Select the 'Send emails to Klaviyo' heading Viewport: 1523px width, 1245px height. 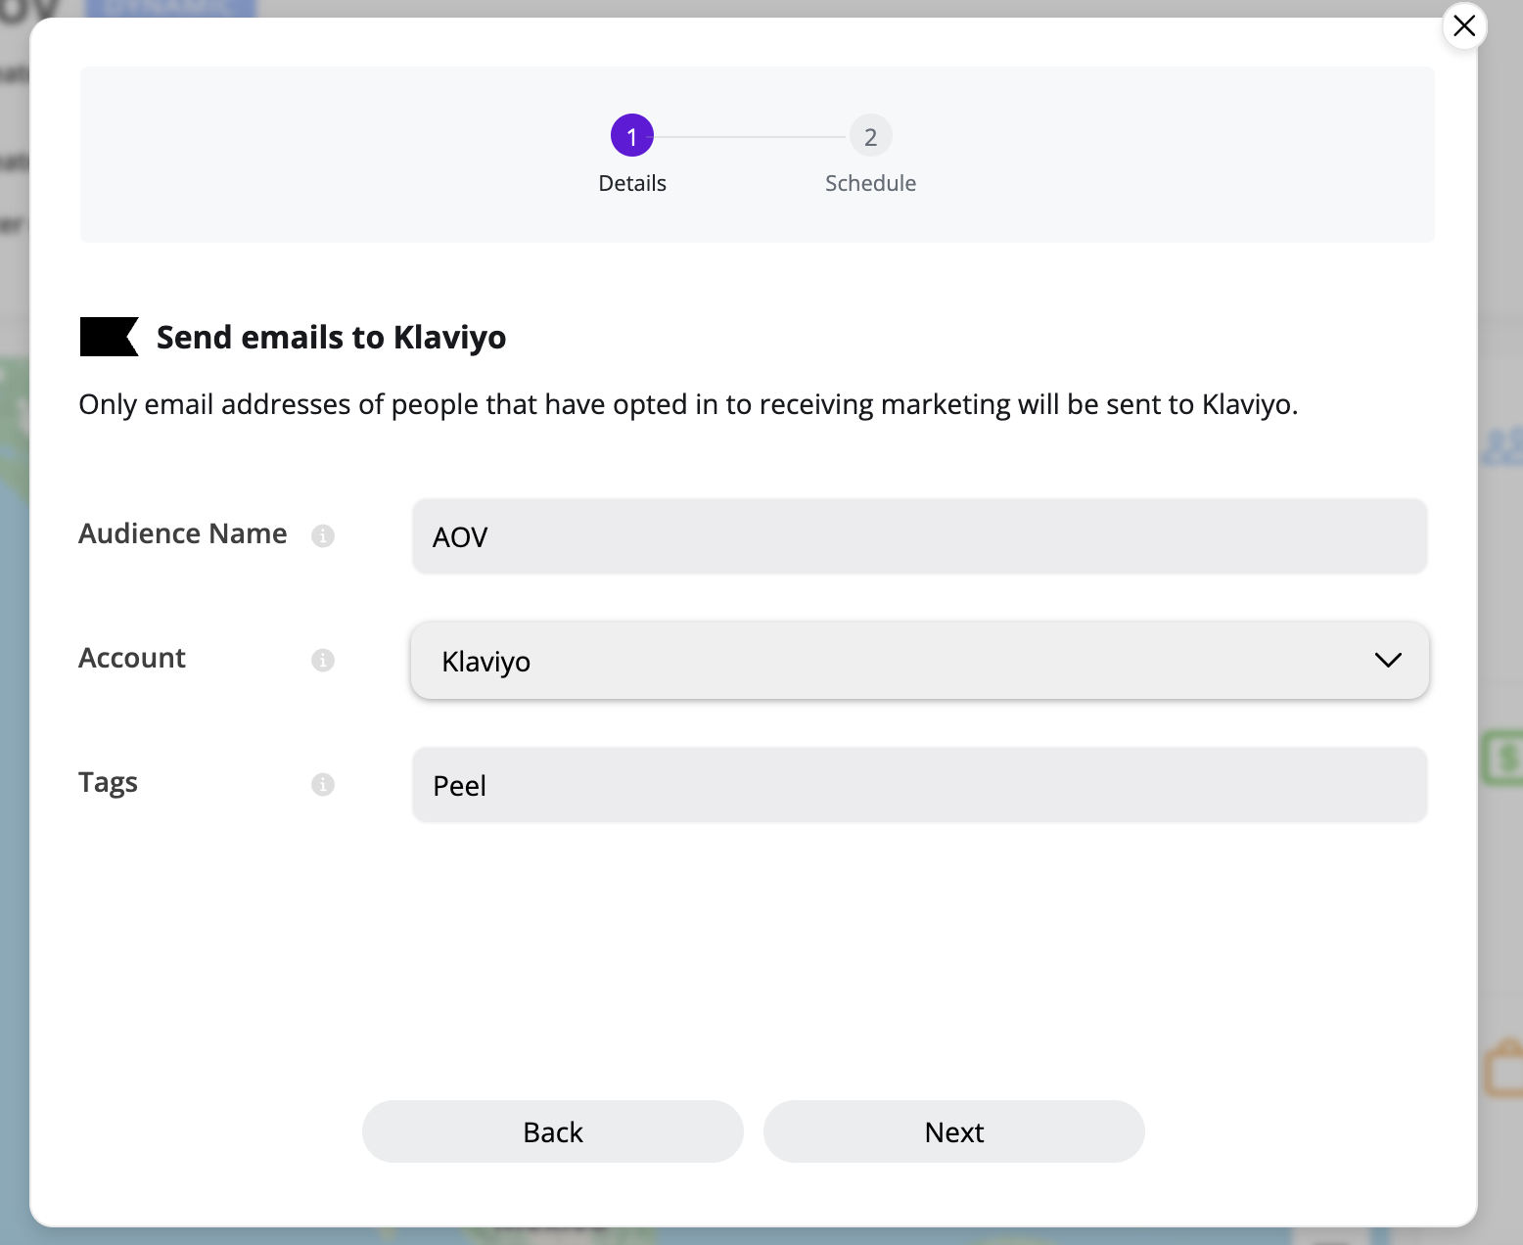tap(332, 337)
